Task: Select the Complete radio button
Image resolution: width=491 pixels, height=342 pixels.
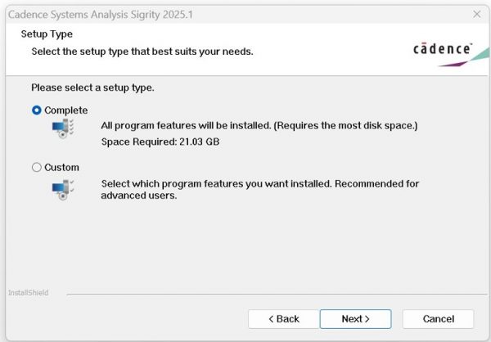Action: click(x=37, y=110)
